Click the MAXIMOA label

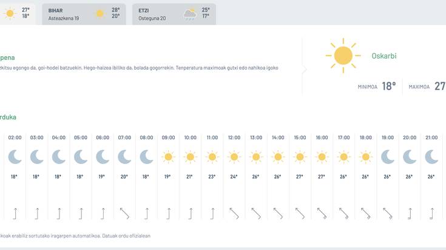(x=419, y=87)
